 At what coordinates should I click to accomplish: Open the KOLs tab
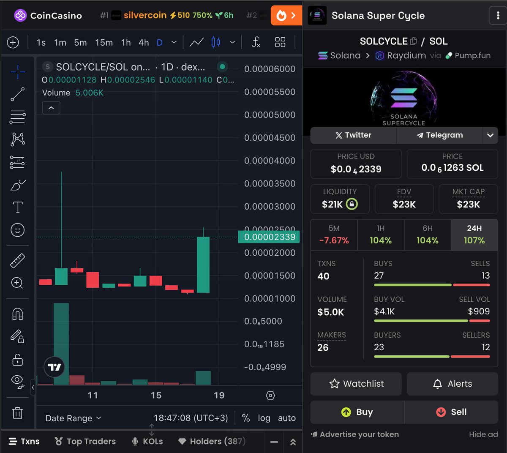click(147, 442)
